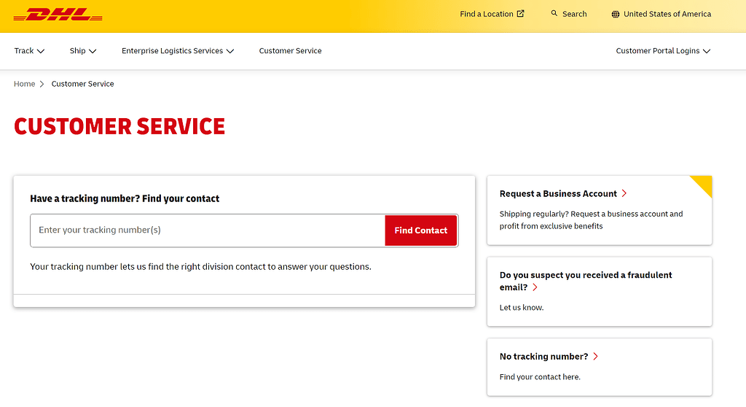Open the Request a Business Account link
Image resolution: width=746 pixels, height=407 pixels.
(x=558, y=194)
